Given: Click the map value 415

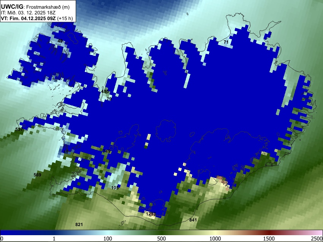Looking at the screenshot, I should (105, 91).
